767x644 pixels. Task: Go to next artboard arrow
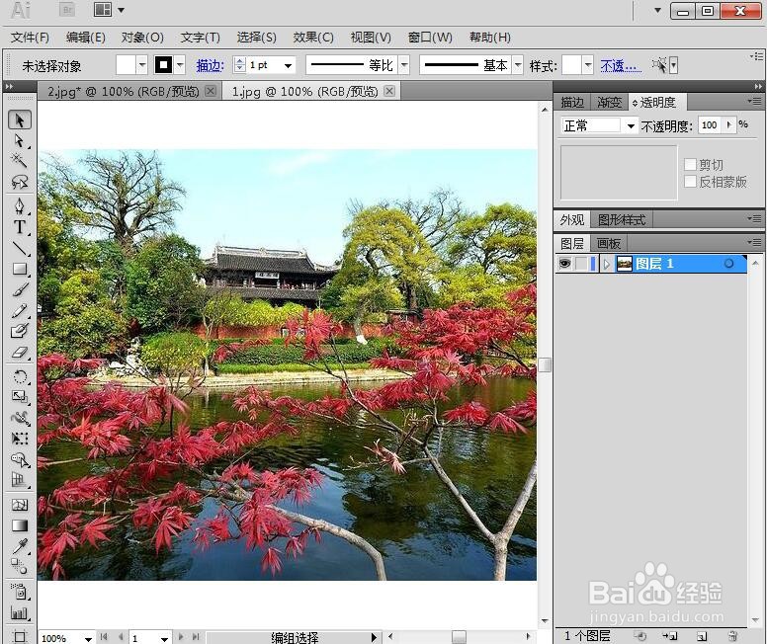181,637
